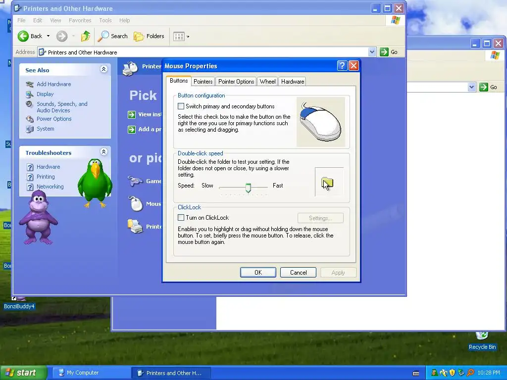Switch to the Pointers tab

point(203,82)
